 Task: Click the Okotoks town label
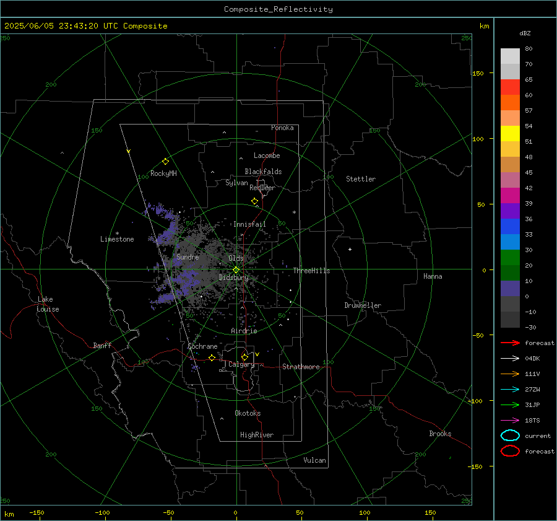point(248,413)
